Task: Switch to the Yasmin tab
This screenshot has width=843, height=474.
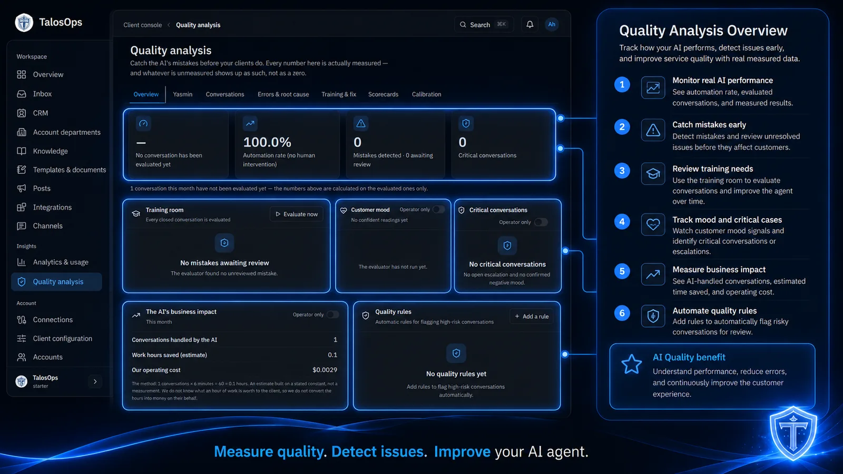Action: pyautogui.click(x=183, y=94)
